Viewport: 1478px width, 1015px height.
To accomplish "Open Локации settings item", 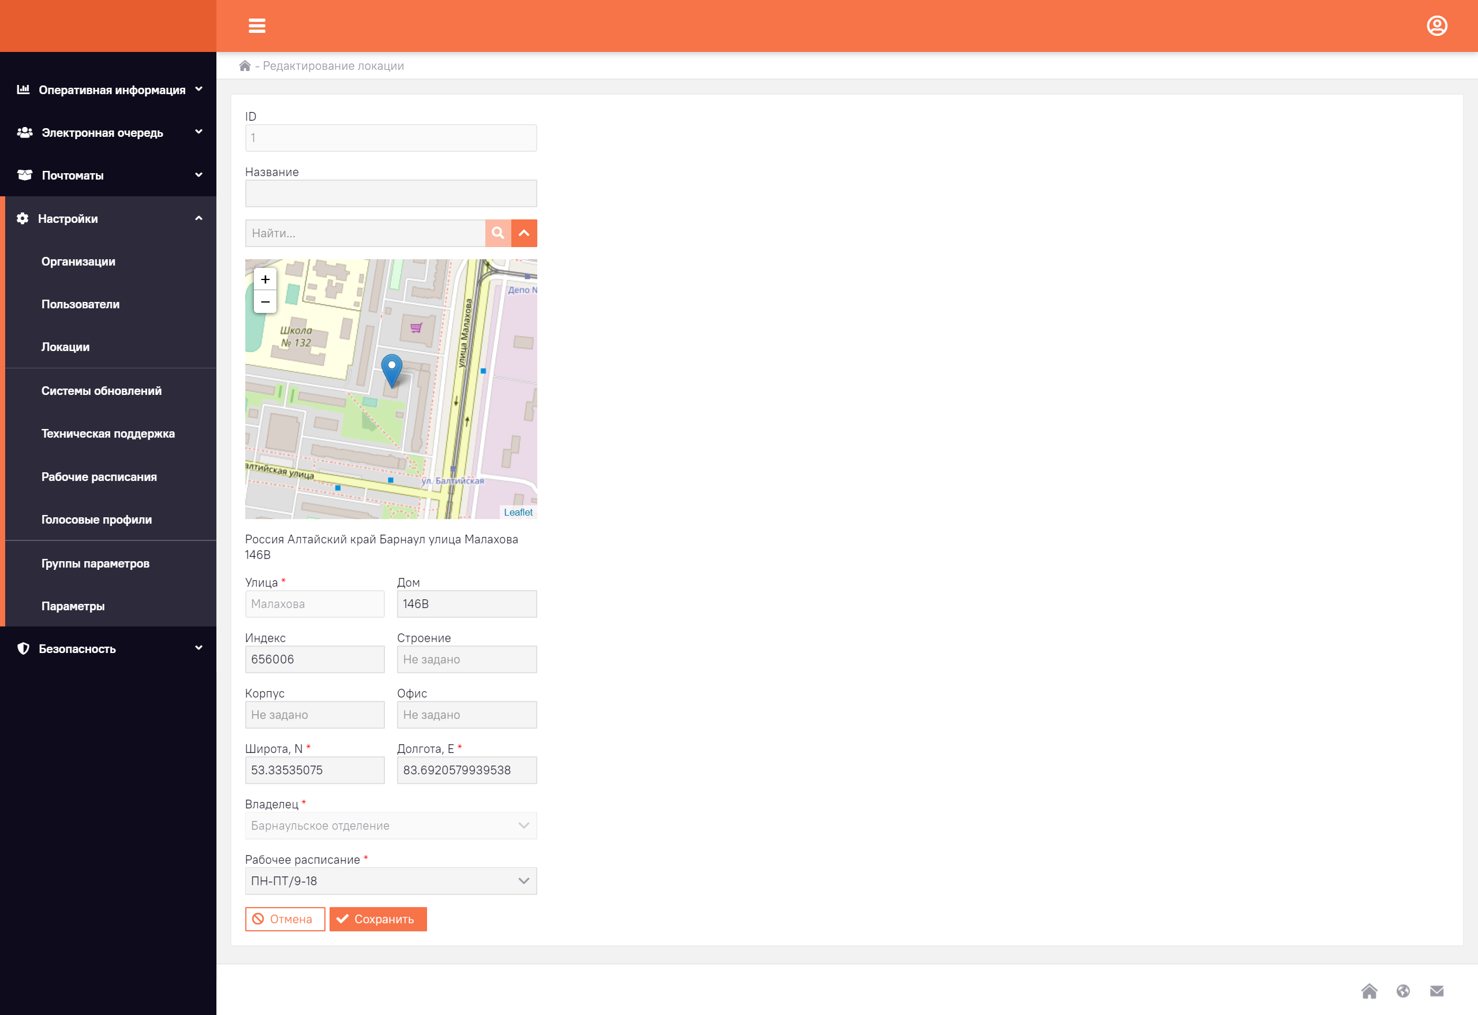I will click(x=66, y=347).
